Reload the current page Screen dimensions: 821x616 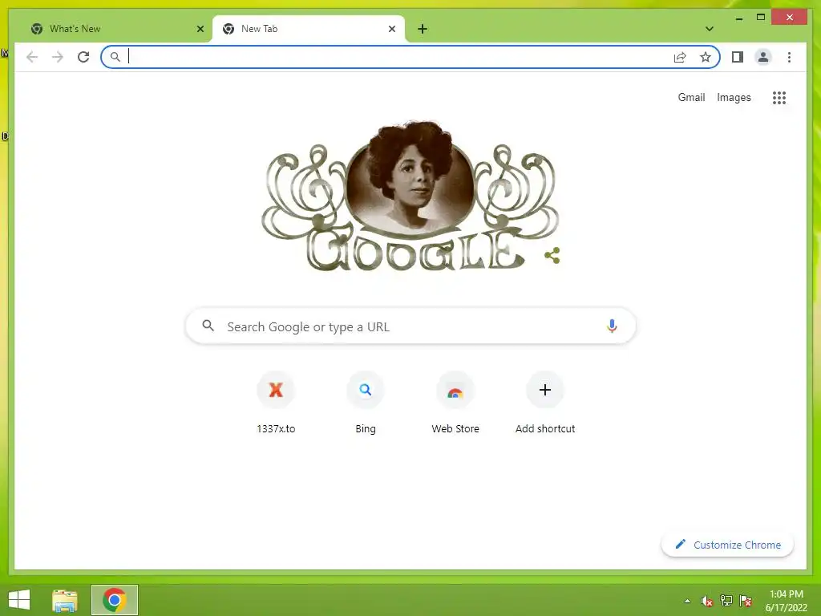tap(83, 57)
